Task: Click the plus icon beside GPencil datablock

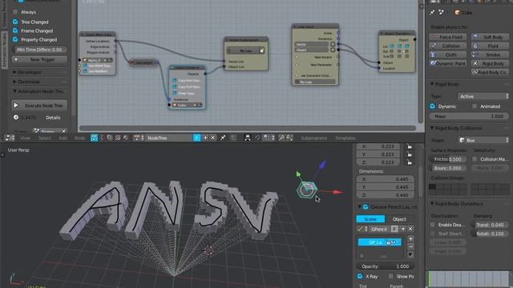Action: (403, 229)
